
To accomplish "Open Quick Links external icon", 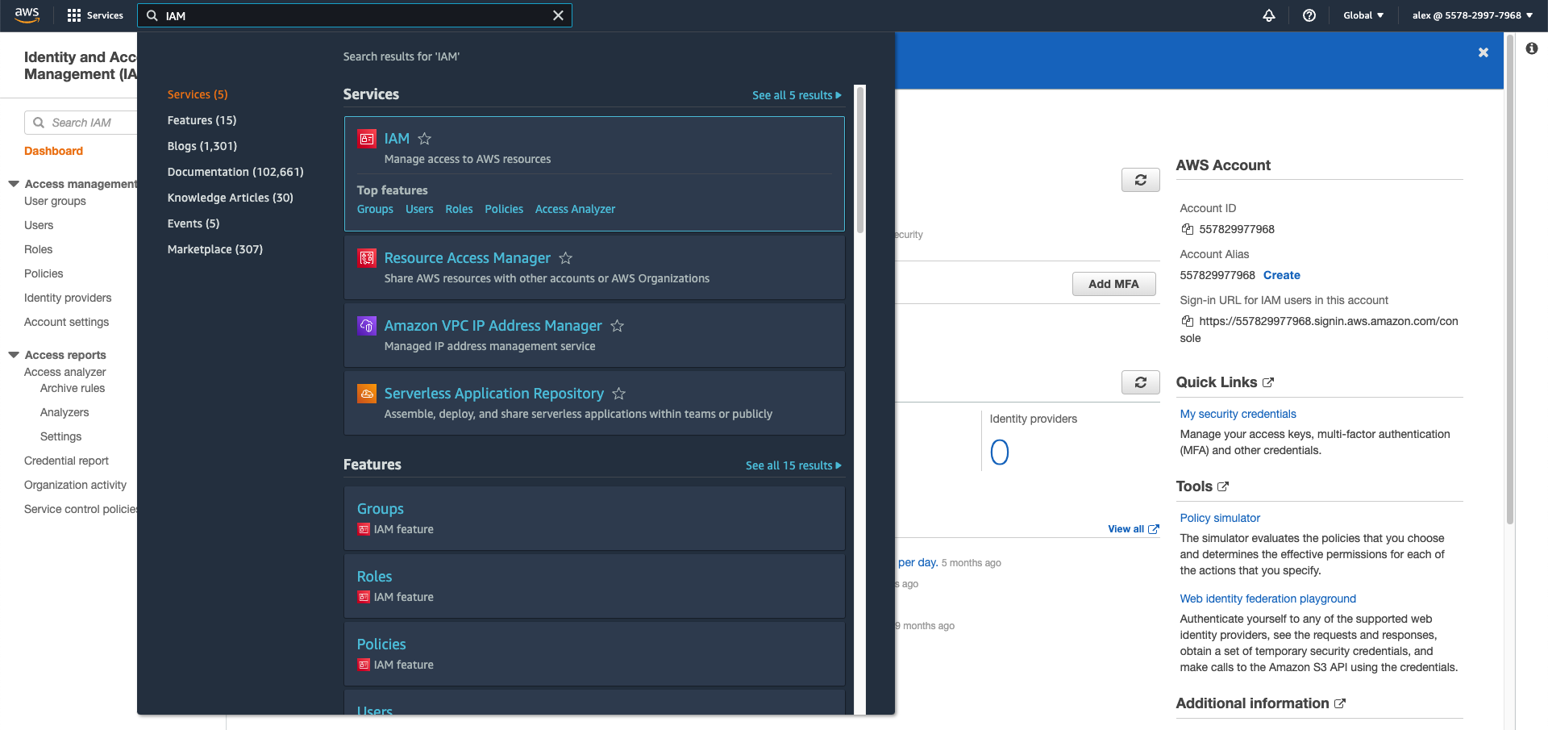I will pos(1268,382).
